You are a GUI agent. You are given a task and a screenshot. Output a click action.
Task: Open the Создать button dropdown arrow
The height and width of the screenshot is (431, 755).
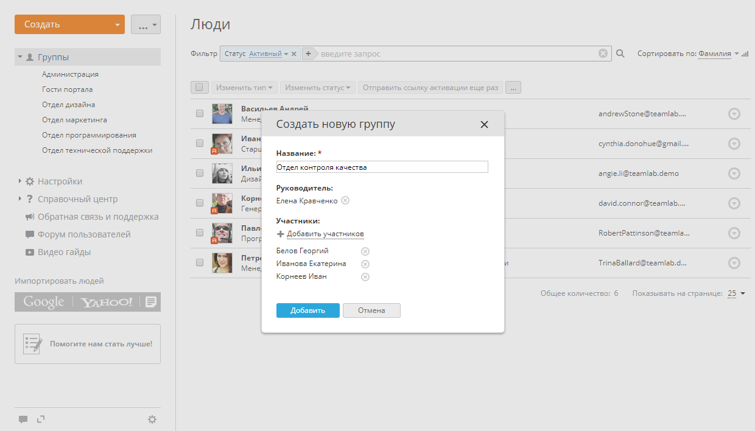point(118,25)
